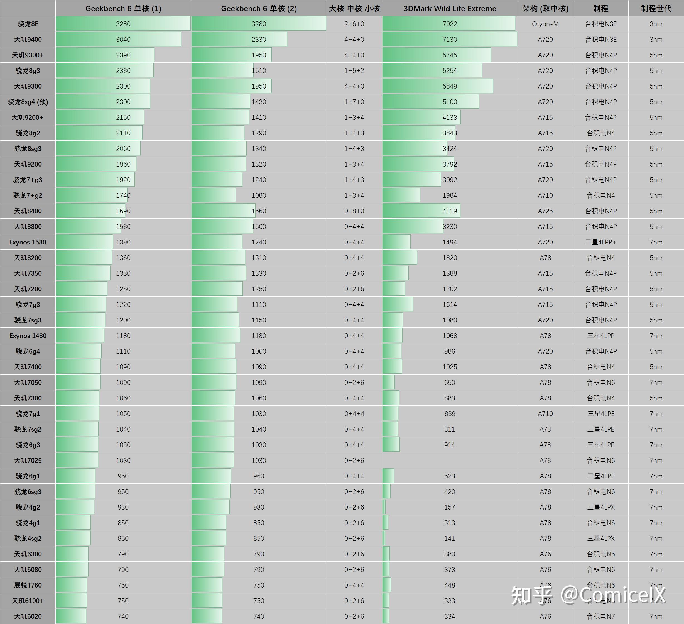The height and width of the screenshot is (624, 684).
Task: Select the Exynos 1480 row label
Action: pos(28,336)
